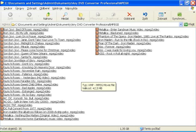Click the toolbar overflow chevron
This screenshot has height=132, width=196.
point(194,12)
